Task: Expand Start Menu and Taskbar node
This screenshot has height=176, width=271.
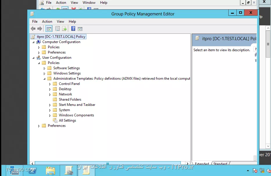Action: coord(50,105)
